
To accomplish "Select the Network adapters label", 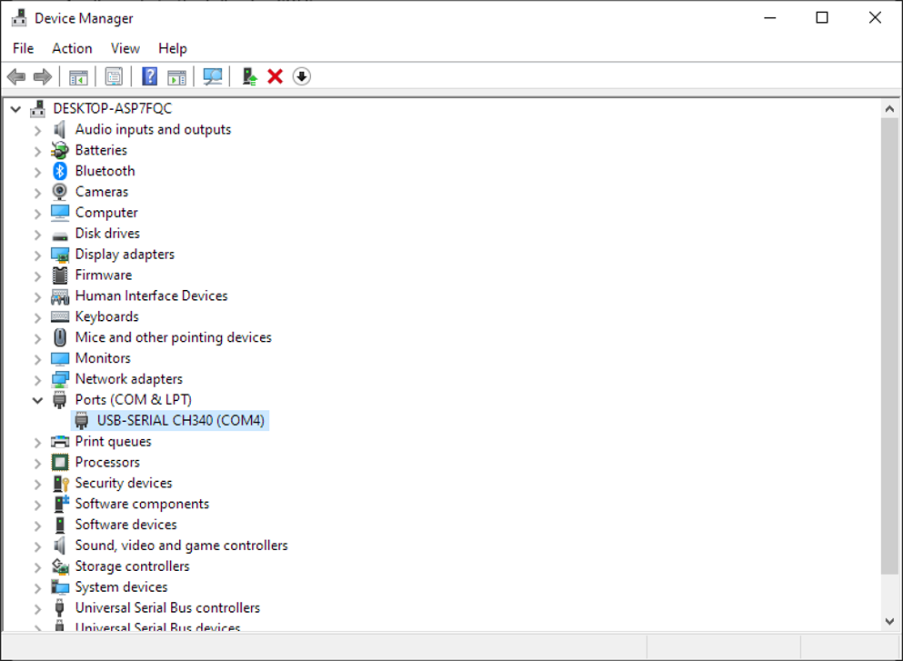I will coord(128,379).
